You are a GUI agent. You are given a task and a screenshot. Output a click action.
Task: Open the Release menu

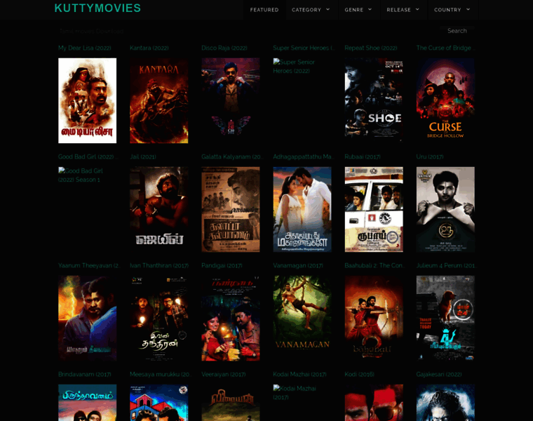[403, 10]
